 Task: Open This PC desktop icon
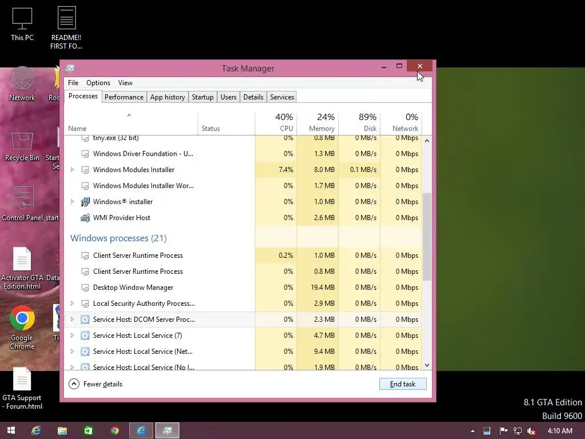22,24
